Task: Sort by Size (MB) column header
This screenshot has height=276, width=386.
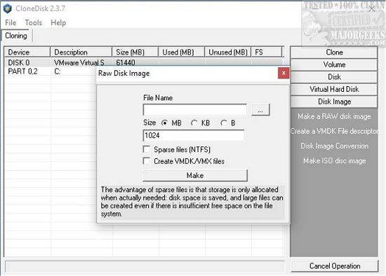Action: pyautogui.click(x=135, y=52)
